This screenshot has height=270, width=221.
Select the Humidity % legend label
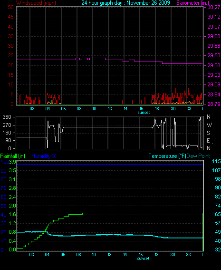pos(44,156)
